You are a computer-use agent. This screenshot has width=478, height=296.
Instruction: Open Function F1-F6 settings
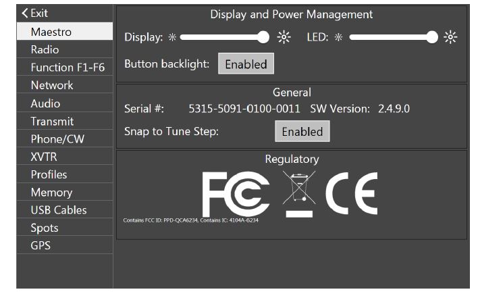coord(65,67)
